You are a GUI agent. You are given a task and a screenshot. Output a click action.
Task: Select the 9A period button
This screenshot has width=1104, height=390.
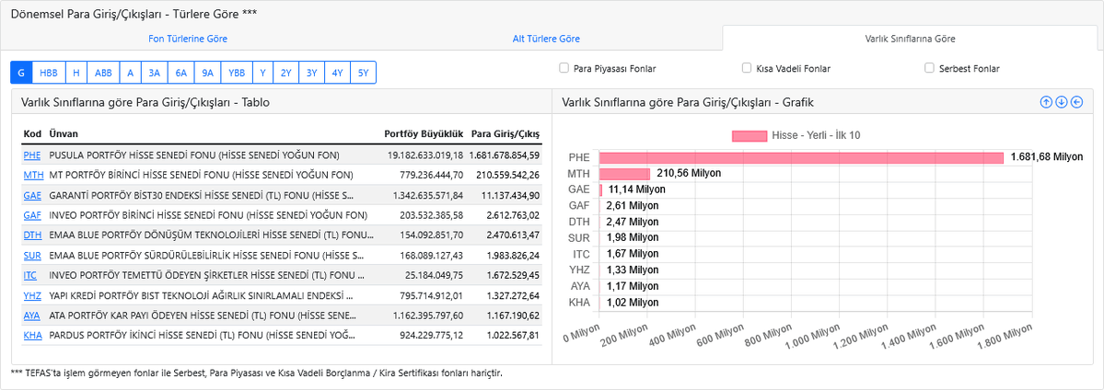pos(207,73)
